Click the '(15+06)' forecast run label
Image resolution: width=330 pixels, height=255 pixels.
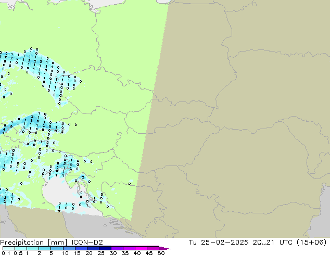pos(311,243)
